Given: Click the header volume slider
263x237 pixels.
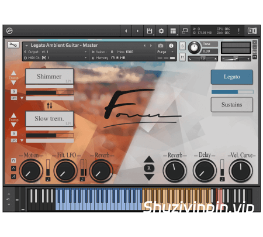Looking at the screenshot, I should click(236, 59).
